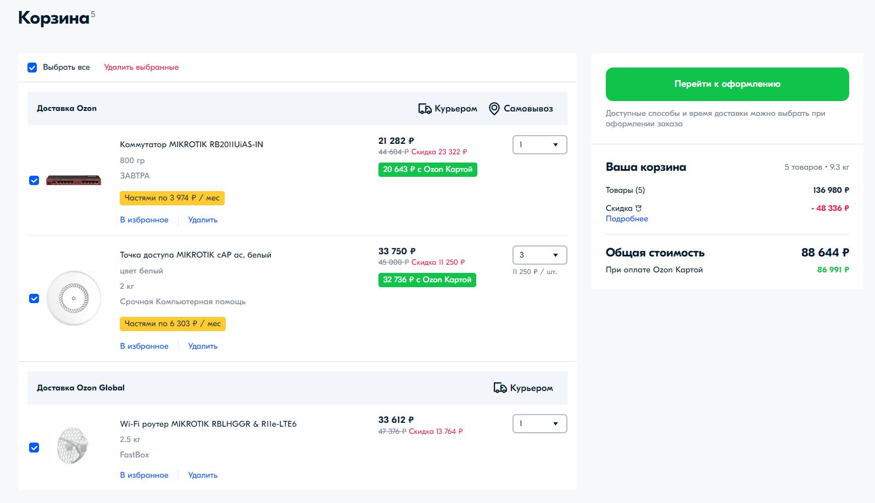Click the 11 250 ₽ / шт. unit price
The image size is (875, 503).
tap(534, 272)
